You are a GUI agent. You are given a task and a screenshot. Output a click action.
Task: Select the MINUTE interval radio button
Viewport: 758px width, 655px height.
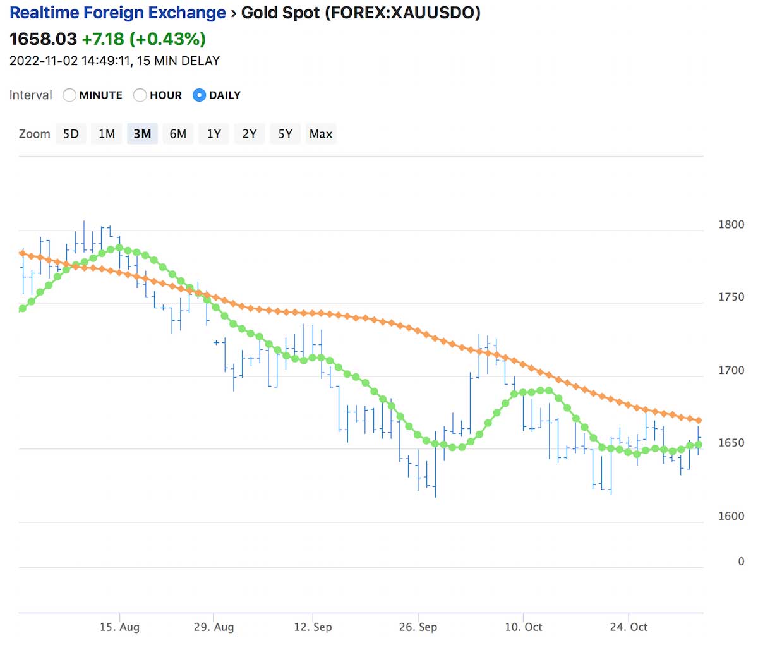click(69, 95)
